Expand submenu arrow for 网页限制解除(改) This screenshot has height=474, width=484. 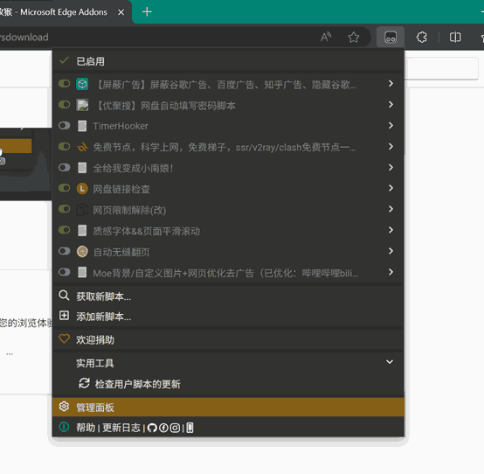(391, 209)
